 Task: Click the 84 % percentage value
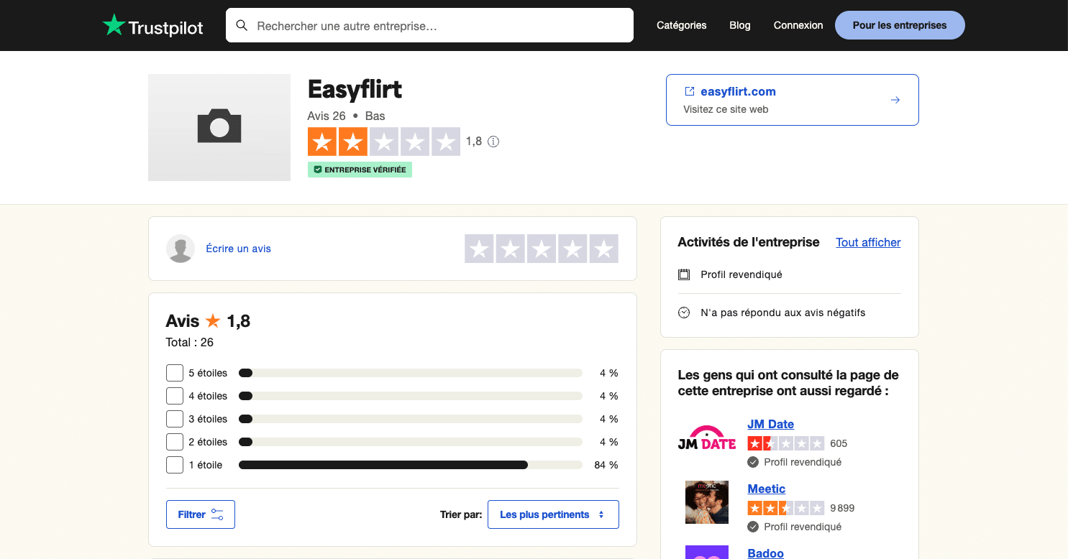606,465
